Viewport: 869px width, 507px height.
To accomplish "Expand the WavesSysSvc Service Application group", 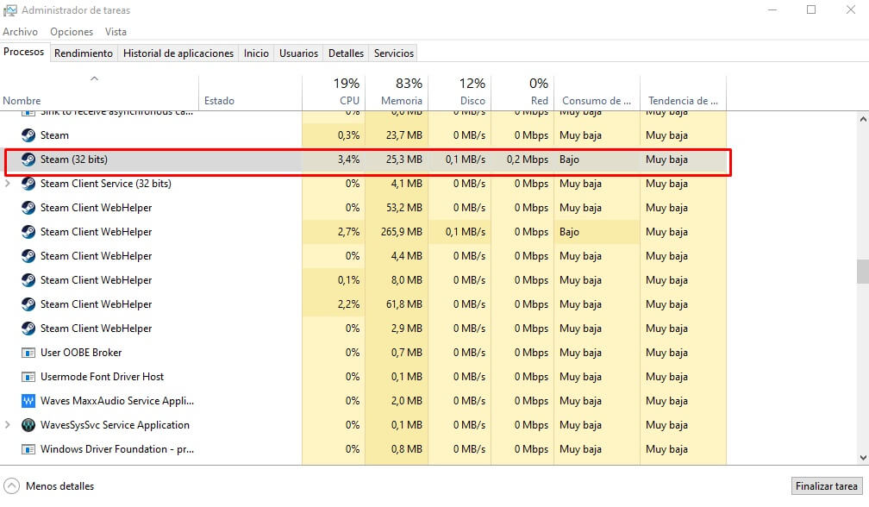I will click(x=8, y=425).
